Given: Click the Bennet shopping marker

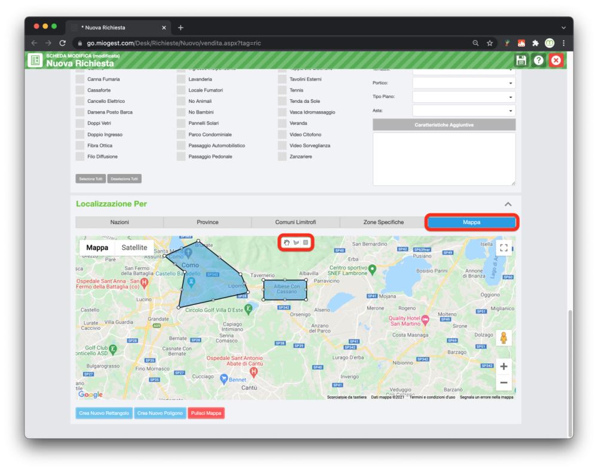Looking at the screenshot, I should pos(224,378).
